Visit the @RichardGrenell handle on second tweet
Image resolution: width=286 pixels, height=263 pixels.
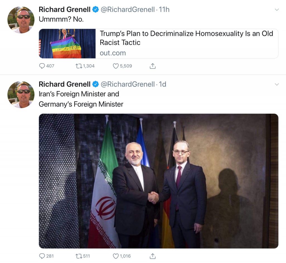tap(128, 84)
